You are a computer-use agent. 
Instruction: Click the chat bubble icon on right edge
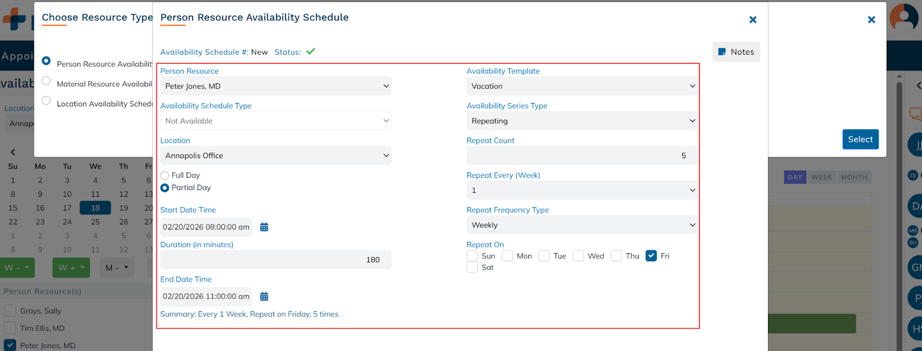(915, 113)
